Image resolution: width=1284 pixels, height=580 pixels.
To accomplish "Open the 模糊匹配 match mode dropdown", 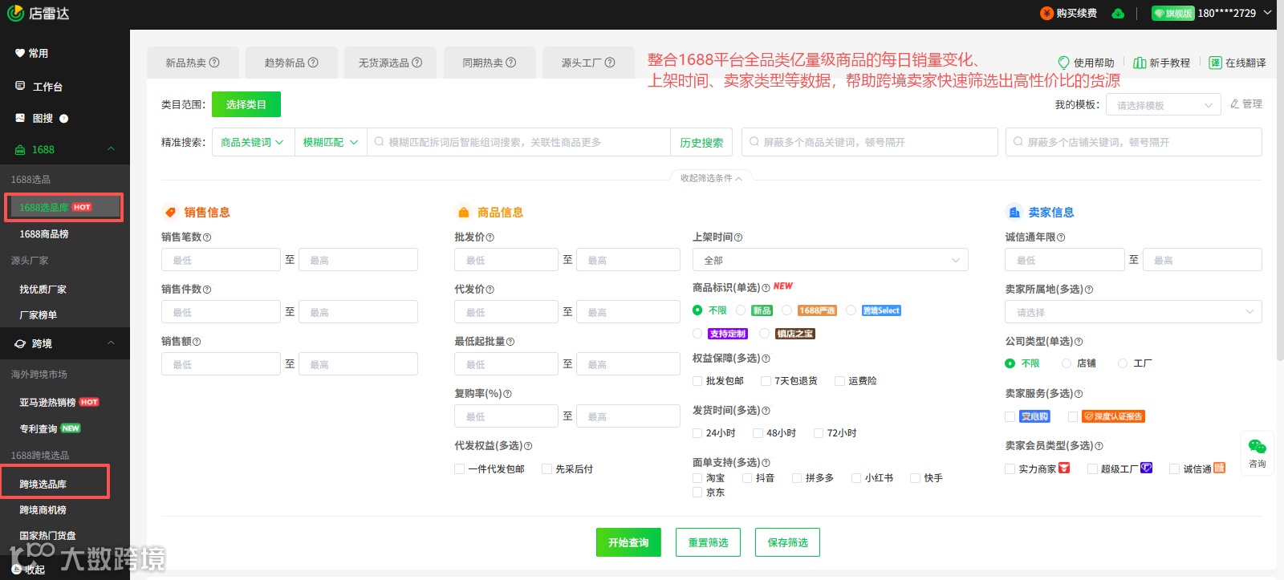I will [x=331, y=142].
